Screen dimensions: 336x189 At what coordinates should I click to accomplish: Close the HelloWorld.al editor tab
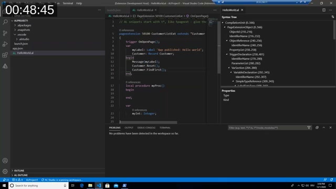point(156,10)
